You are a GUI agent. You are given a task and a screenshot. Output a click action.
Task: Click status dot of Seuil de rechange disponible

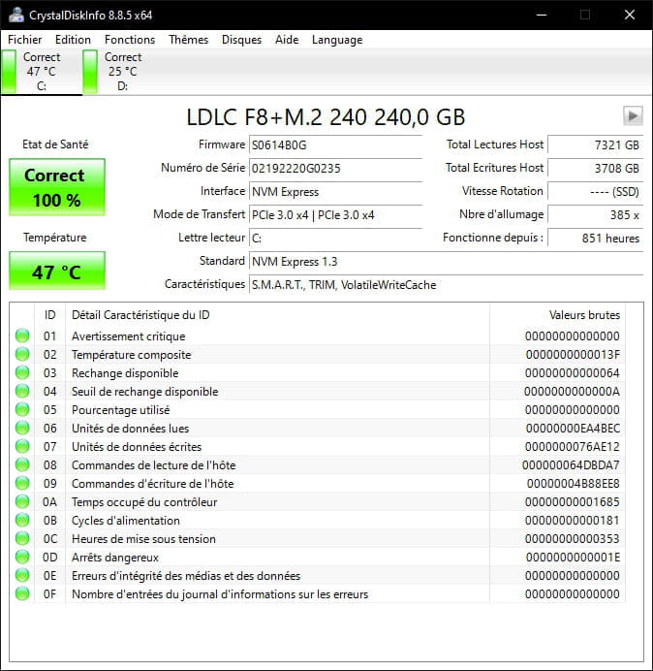click(x=22, y=391)
